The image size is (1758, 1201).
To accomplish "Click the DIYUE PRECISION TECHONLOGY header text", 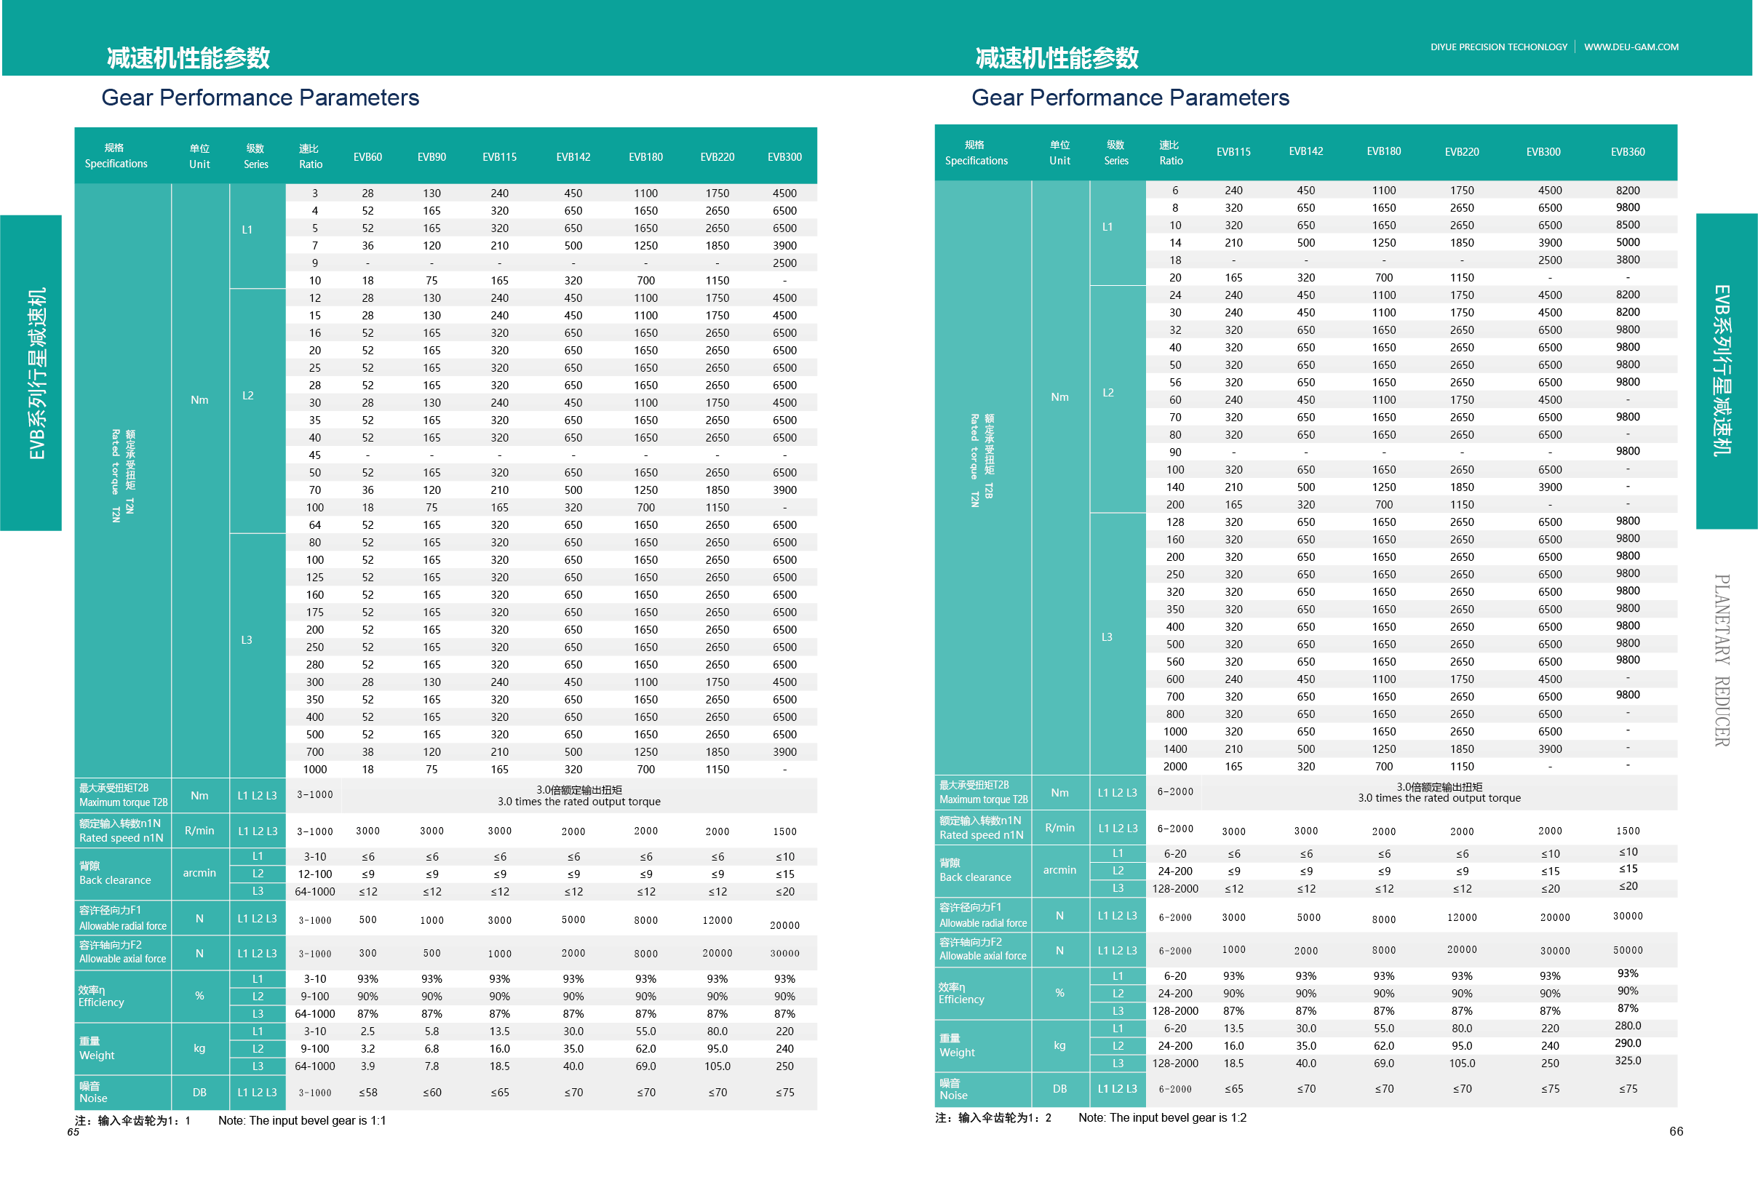I will pyautogui.click(x=1498, y=47).
